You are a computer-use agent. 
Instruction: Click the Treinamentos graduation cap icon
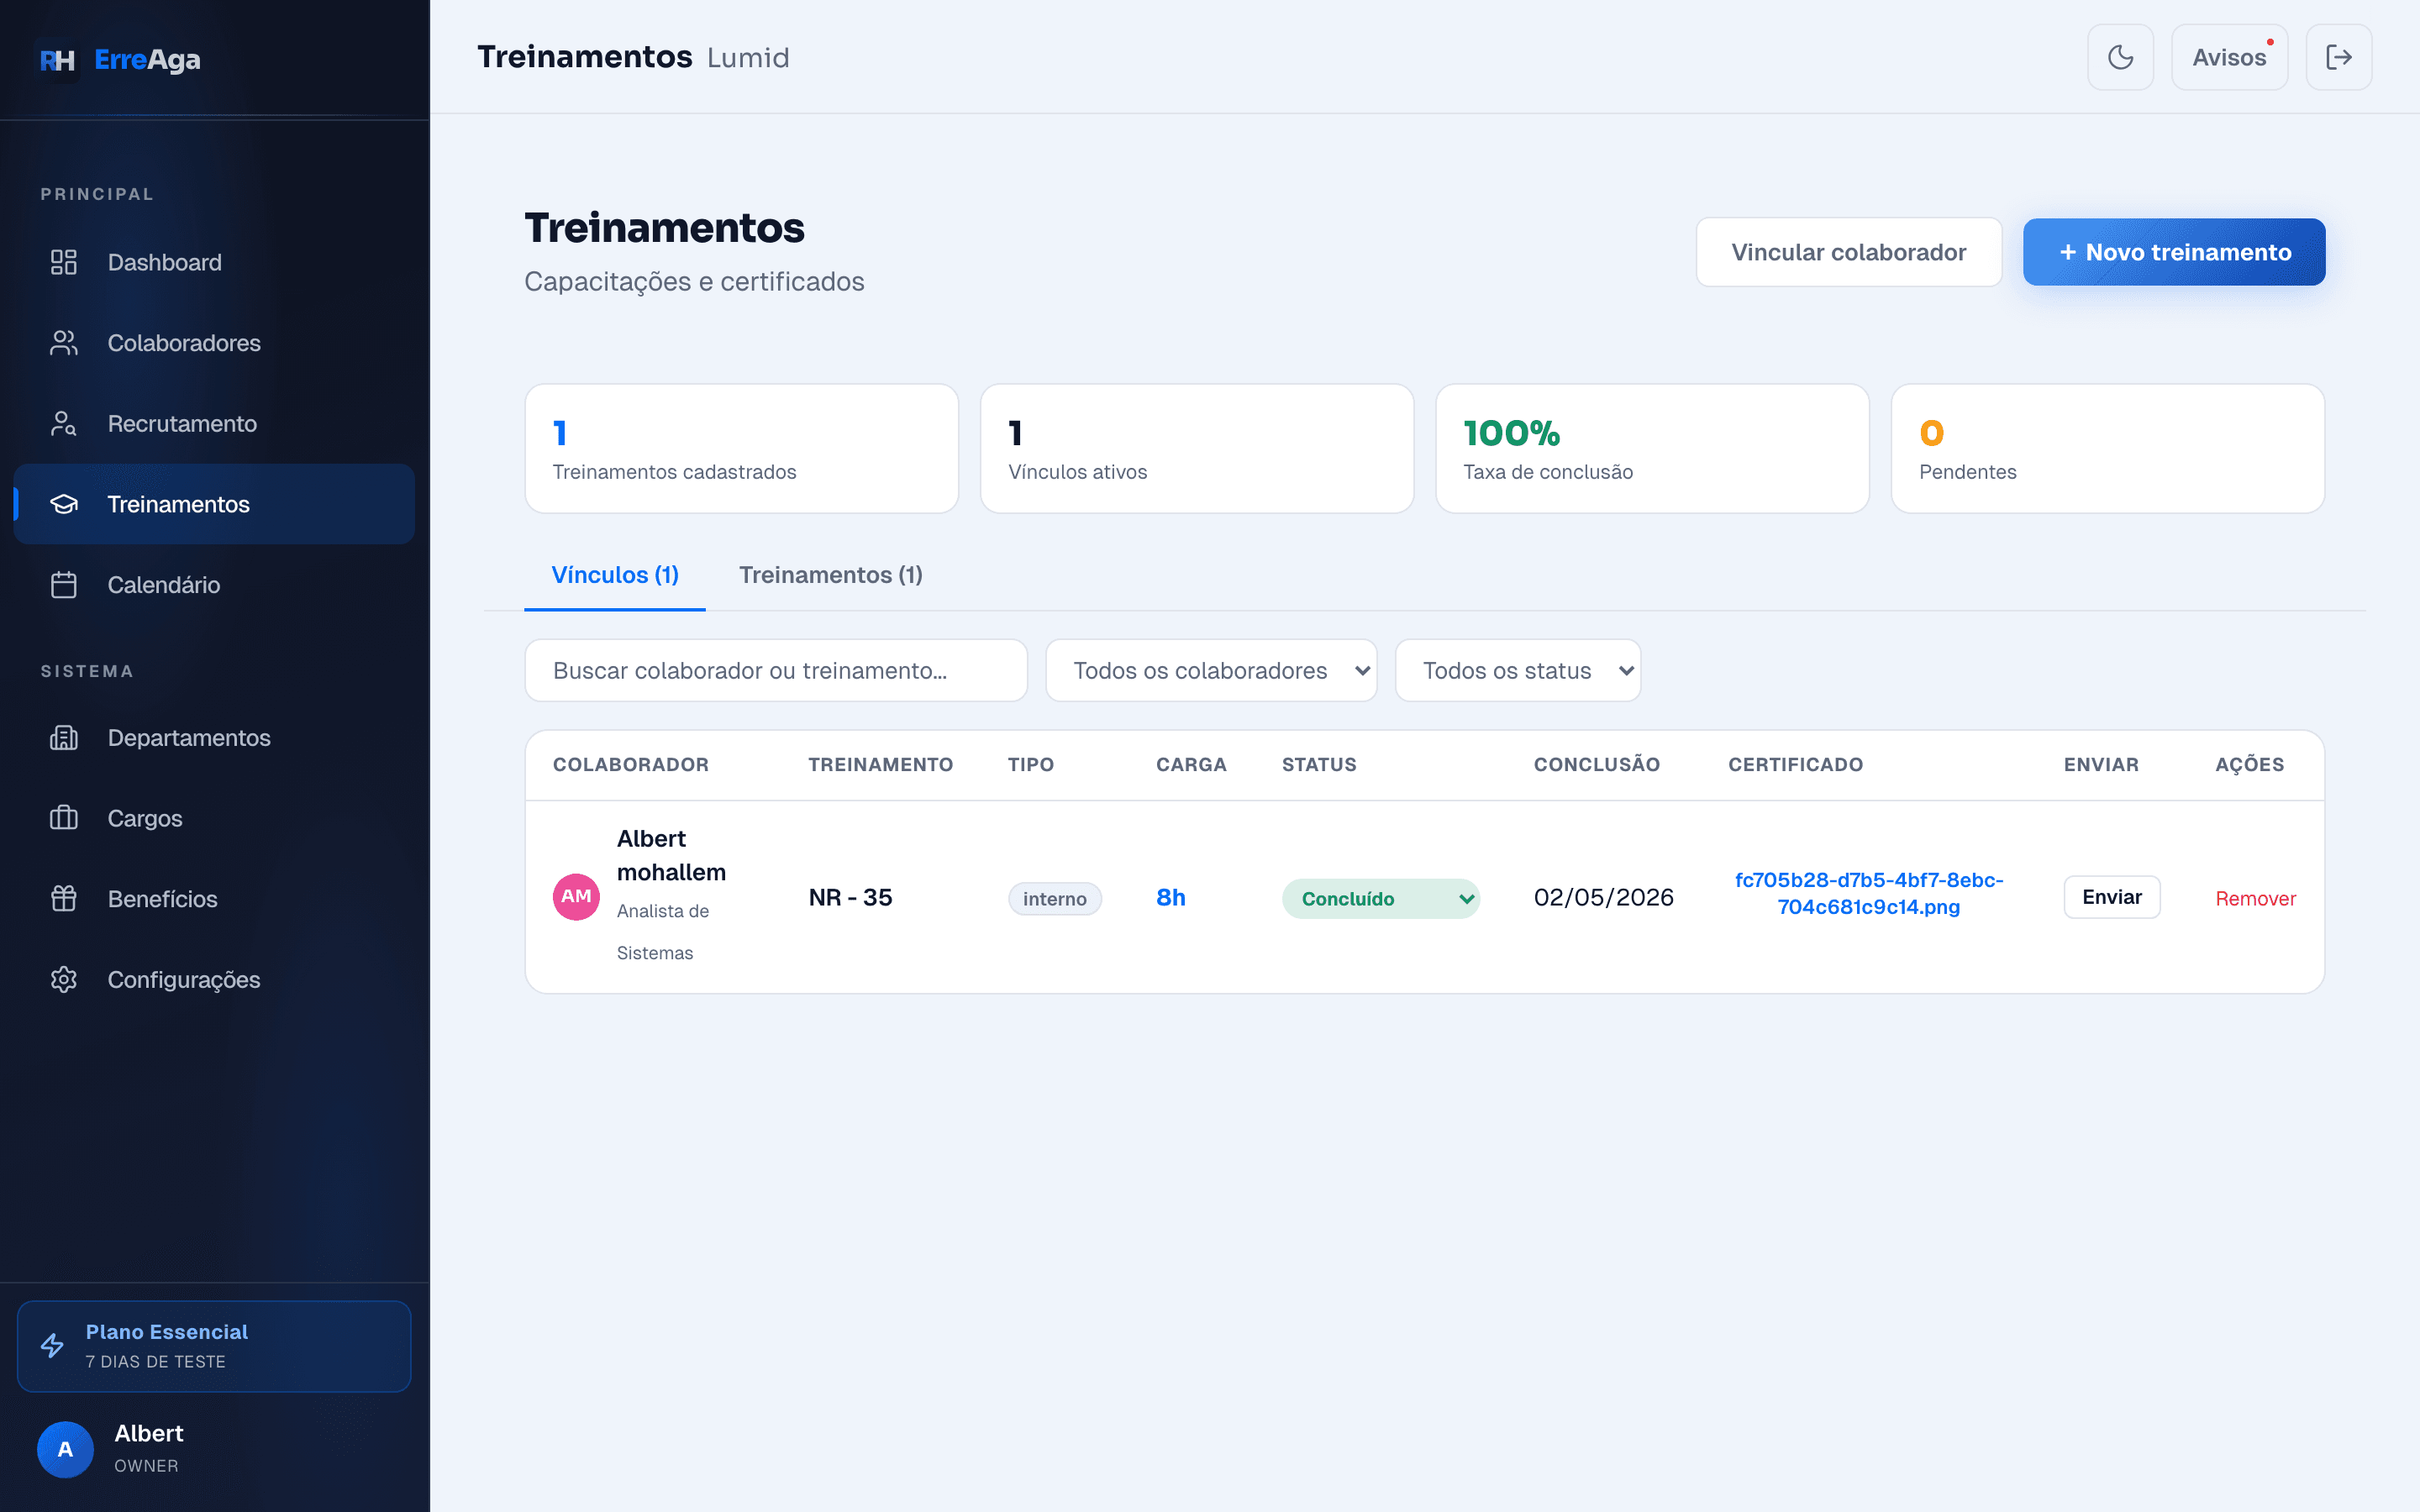point(64,504)
